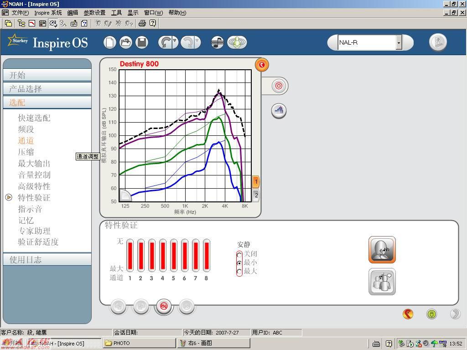Image resolution: width=467 pixels, height=350 pixels.
Task: Click the red curve audiogram toolbar icon
Action: tap(32, 23)
